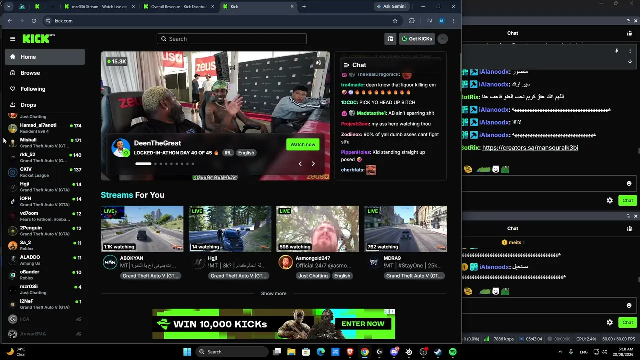The image size is (640, 360).
Task: Select the second carousel indicator dot
Action: [x=155, y=164]
